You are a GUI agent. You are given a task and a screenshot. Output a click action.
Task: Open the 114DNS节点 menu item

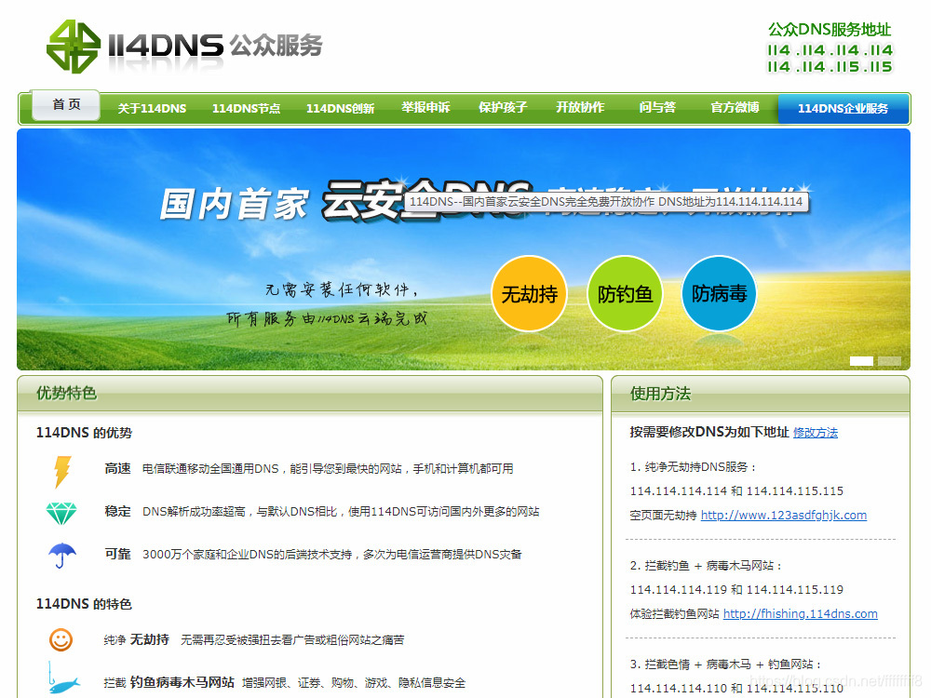coord(247,109)
